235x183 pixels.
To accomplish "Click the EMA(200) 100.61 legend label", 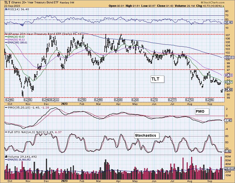I will pos(17,42).
